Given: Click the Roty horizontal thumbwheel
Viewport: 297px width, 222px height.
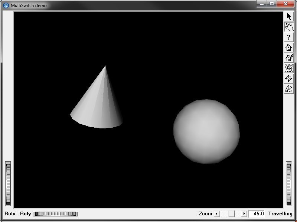Looking at the screenshot, I should pos(55,214).
